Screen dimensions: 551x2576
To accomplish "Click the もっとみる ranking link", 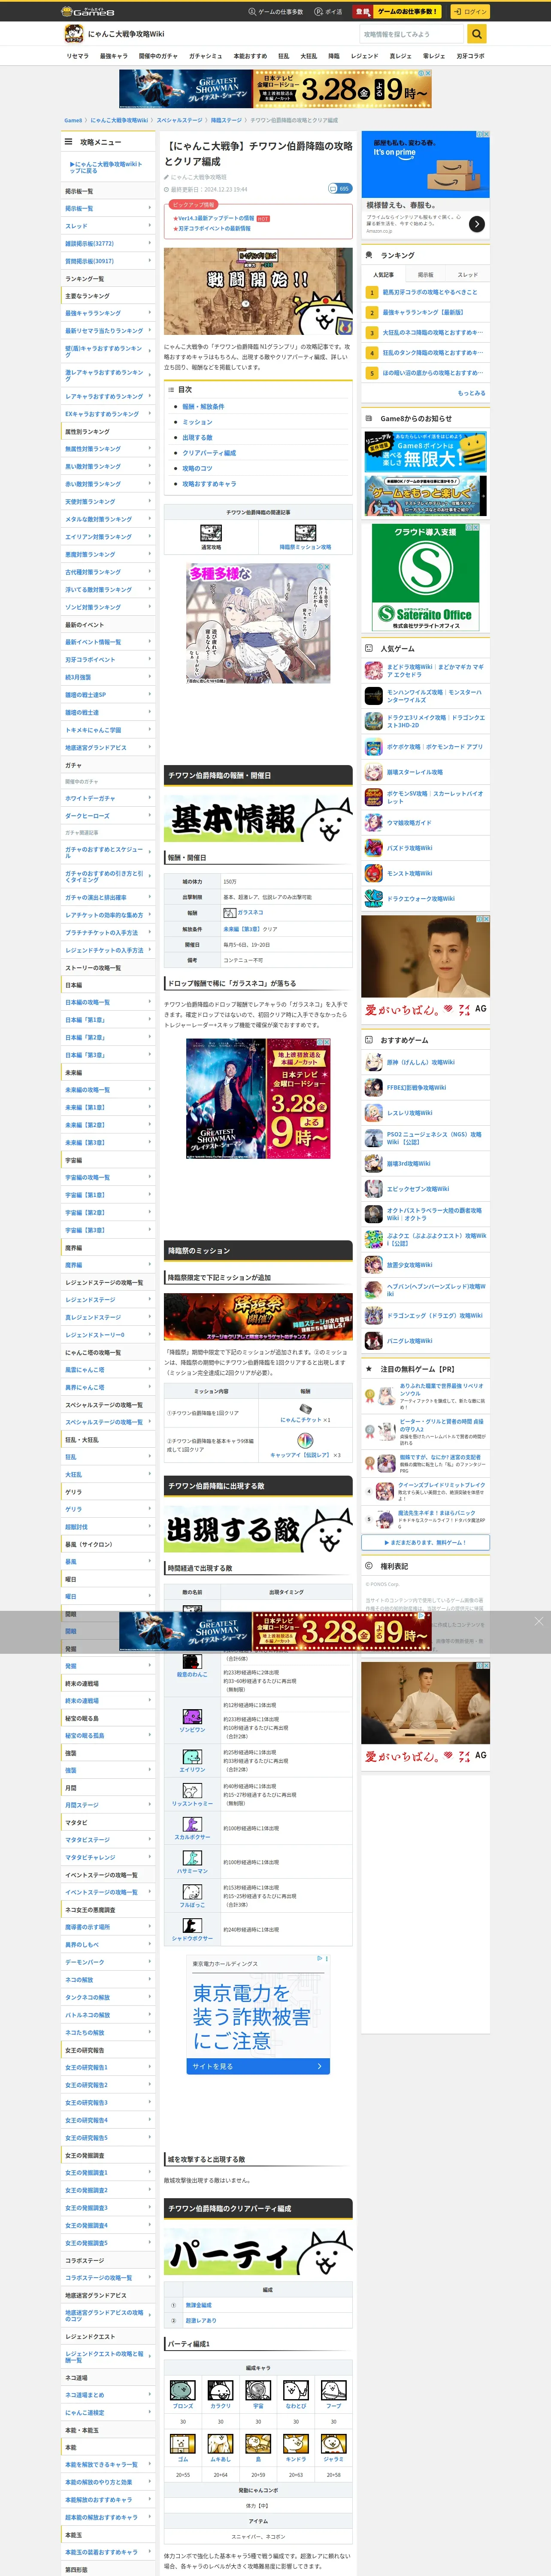I will (x=471, y=393).
